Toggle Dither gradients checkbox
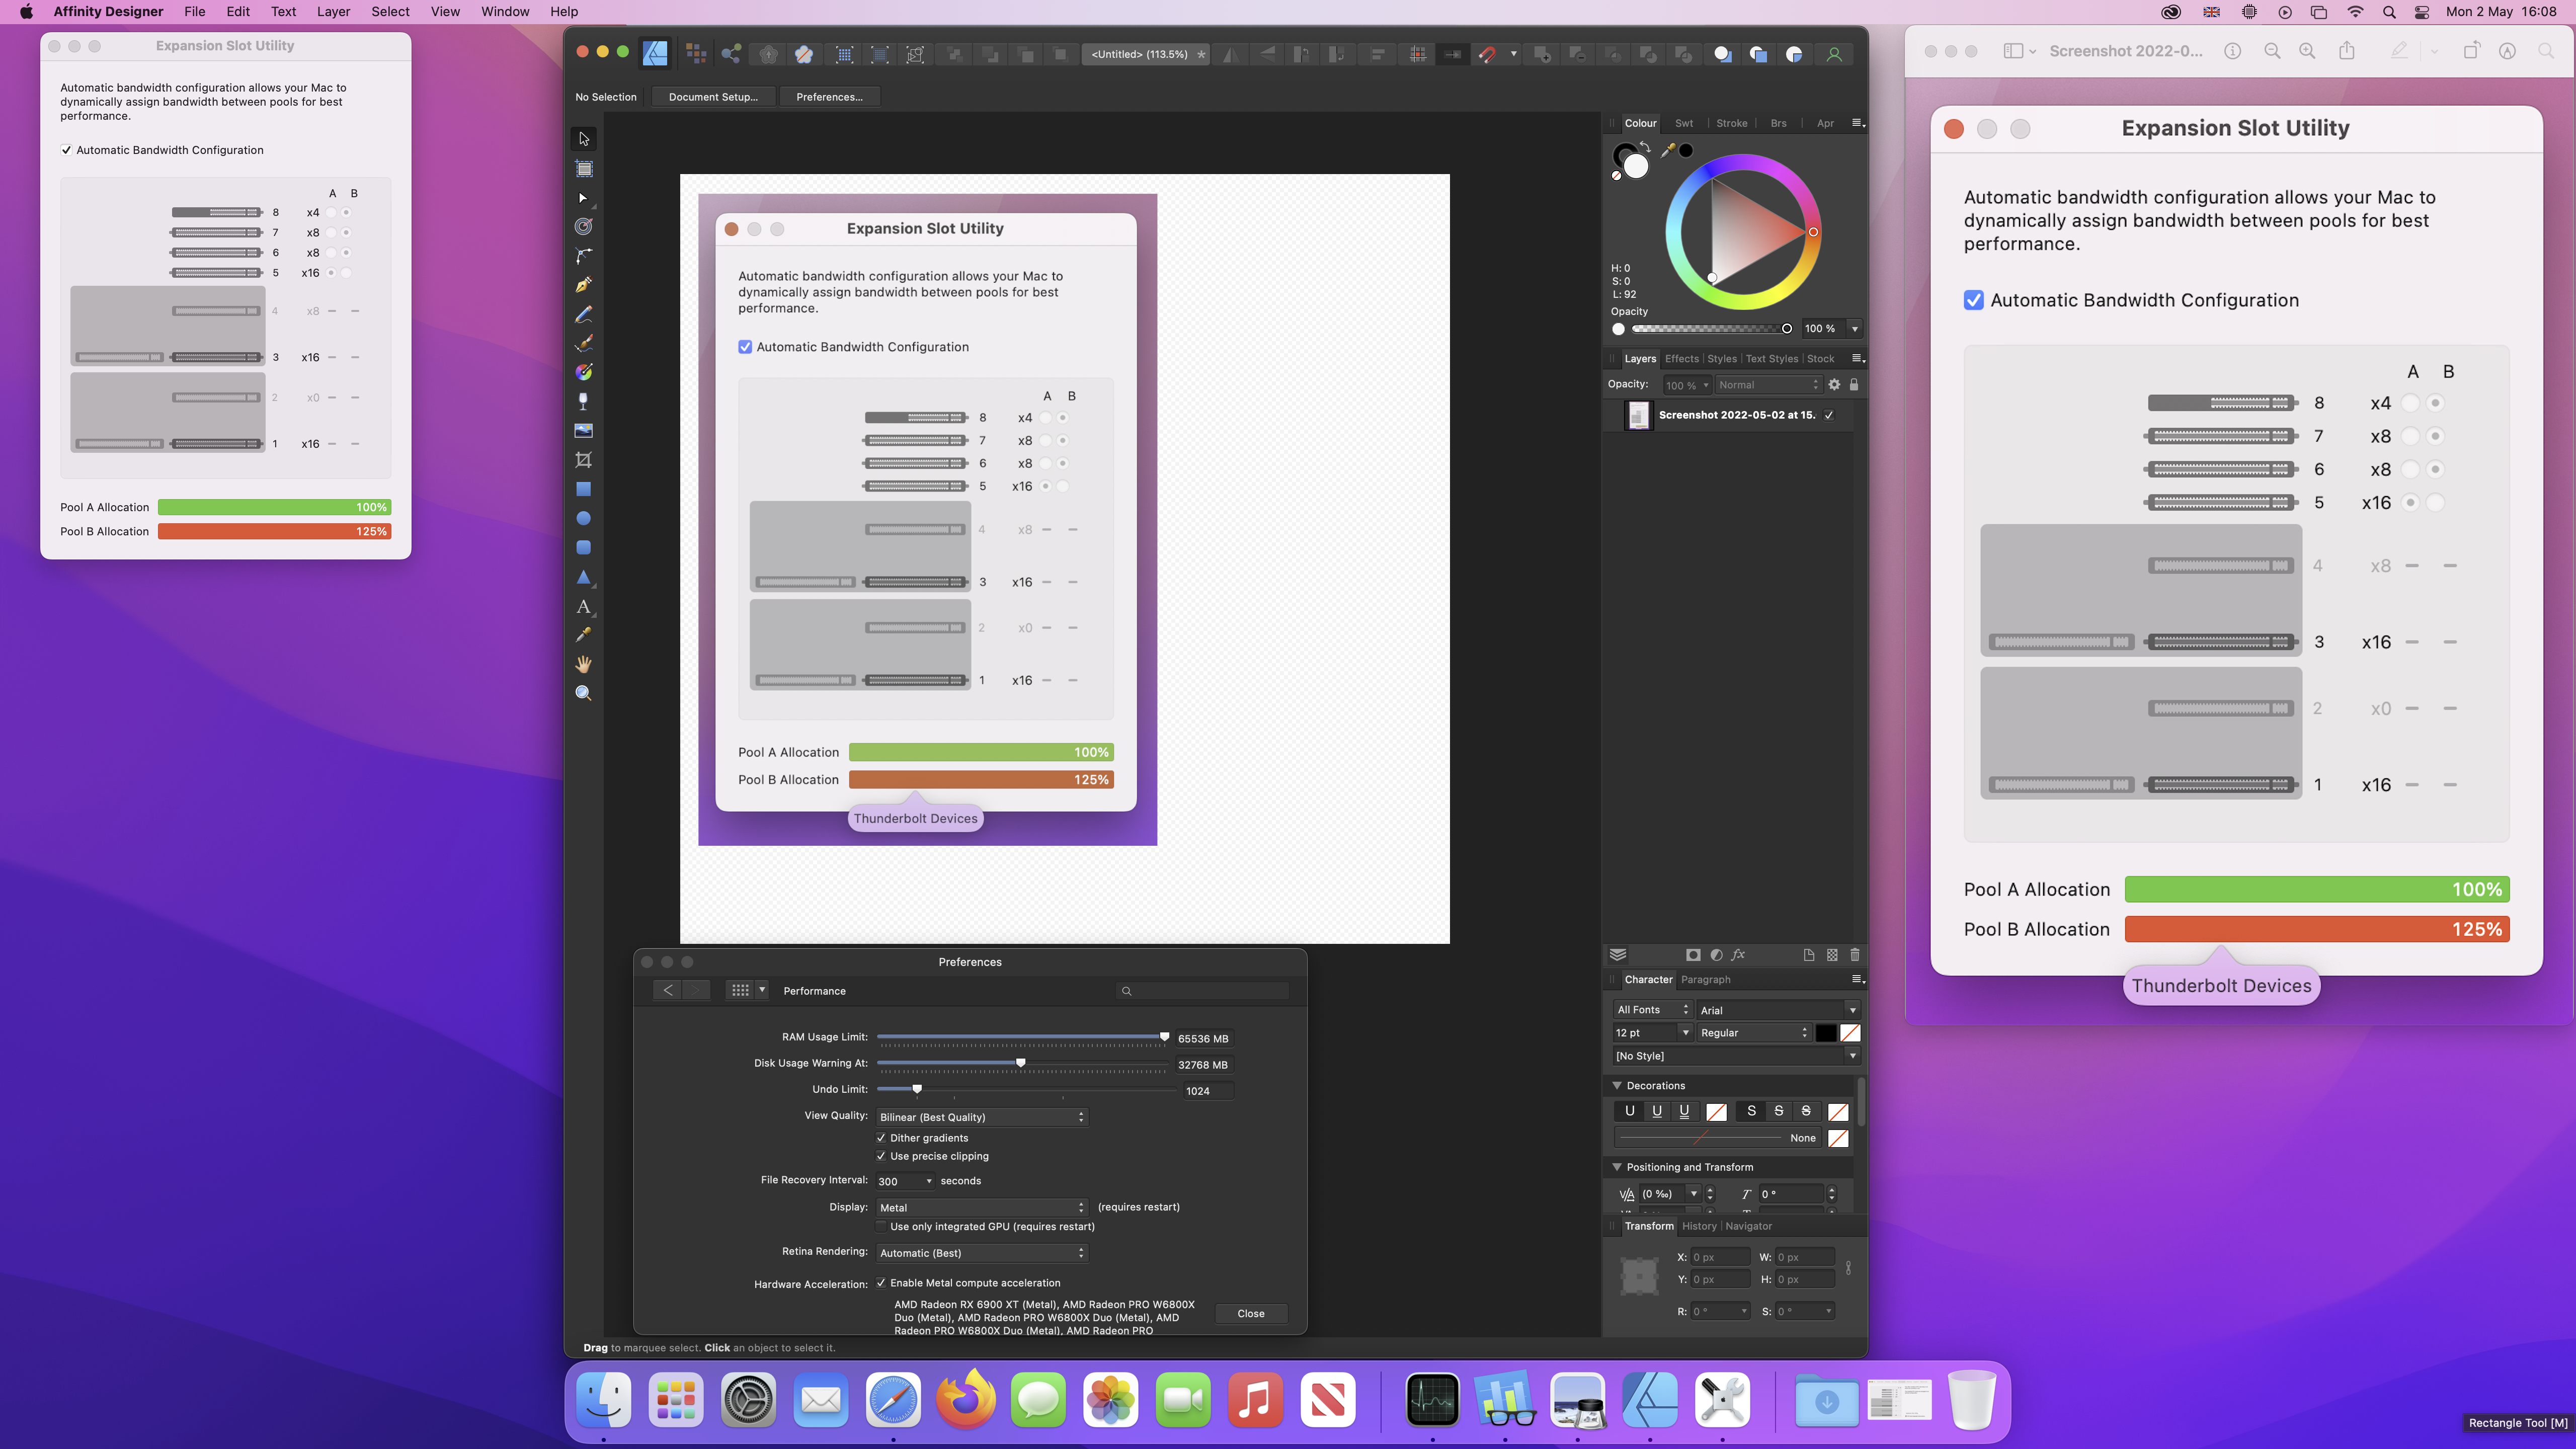Image resolution: width=2576 pixels, height=1449 pixels. (881, 1138)
